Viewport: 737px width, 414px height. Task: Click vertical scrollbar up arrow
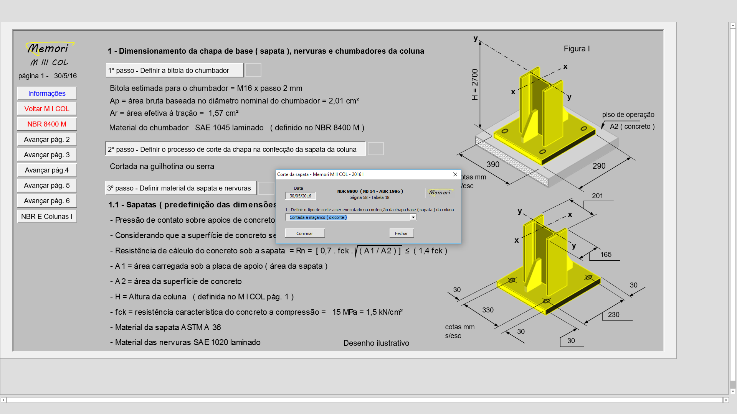pyautogui.click(x=733, y=26)
